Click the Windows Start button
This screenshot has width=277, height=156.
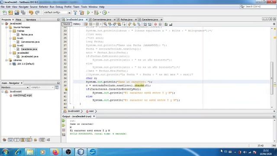click(x=5, y=152)
